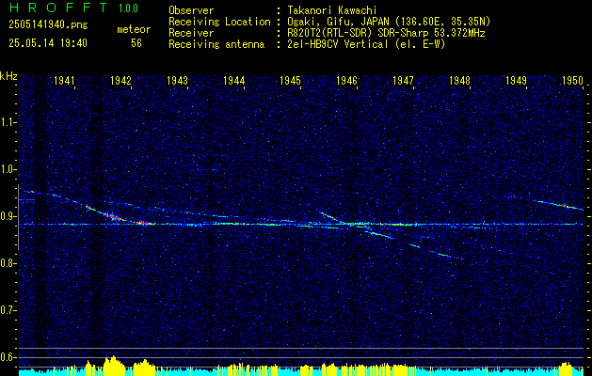592x376 pixels.
Task: Click the 0.8 kHz axis label
Action: pos(8,263)
